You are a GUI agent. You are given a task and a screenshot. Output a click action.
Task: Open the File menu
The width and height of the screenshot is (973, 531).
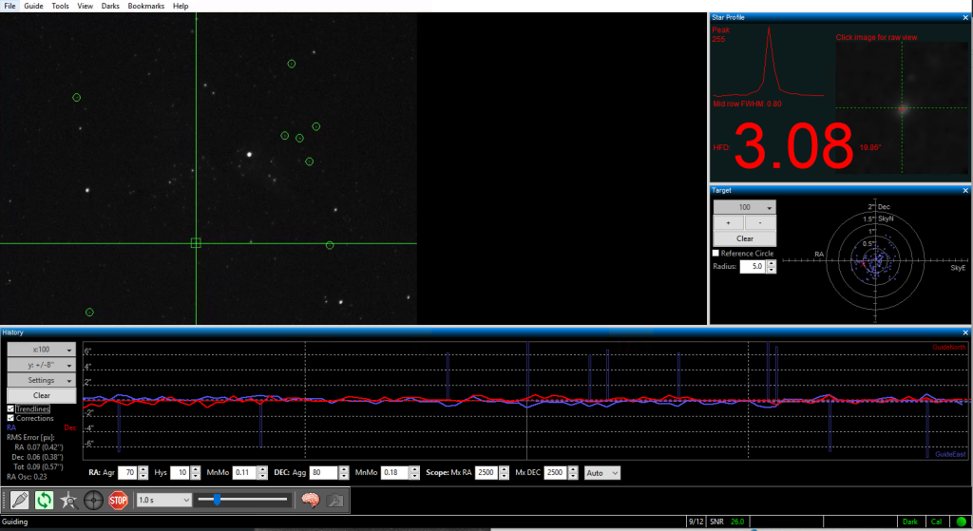point(10,6)
